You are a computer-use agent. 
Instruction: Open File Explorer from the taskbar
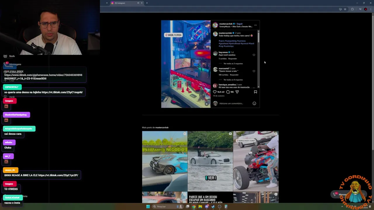[200, 206]
